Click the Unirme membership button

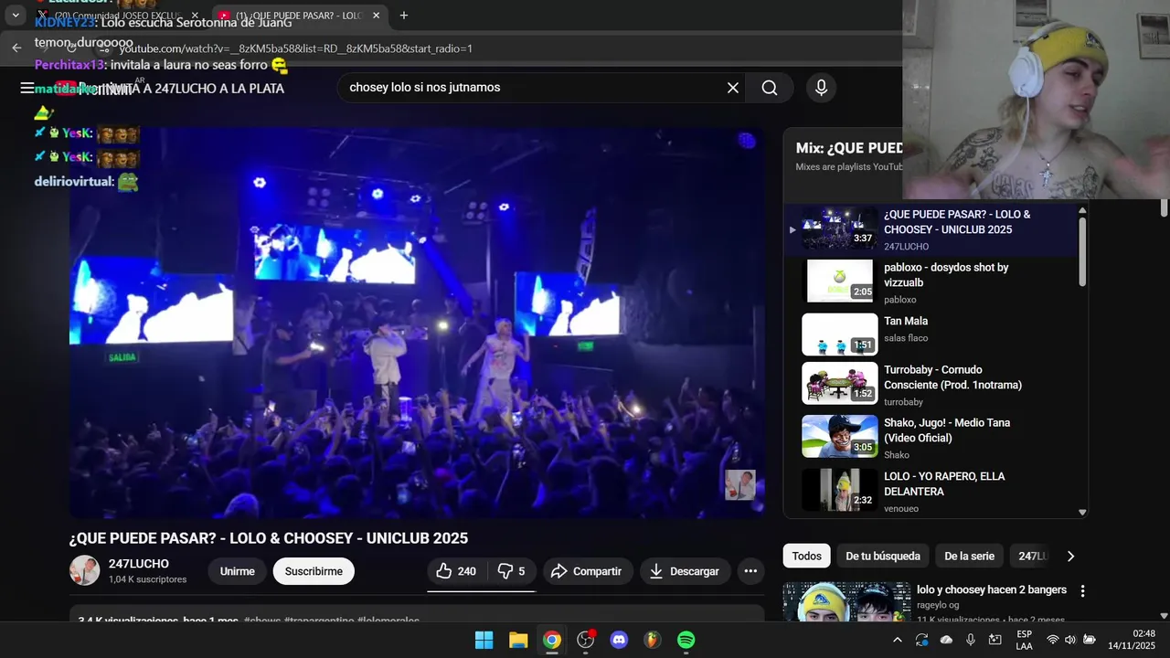pyautogui.click(x=237, y=571)
